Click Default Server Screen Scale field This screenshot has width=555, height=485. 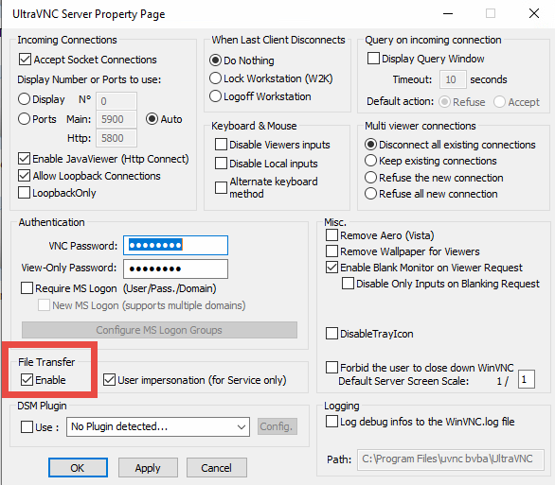coord(527,379)
